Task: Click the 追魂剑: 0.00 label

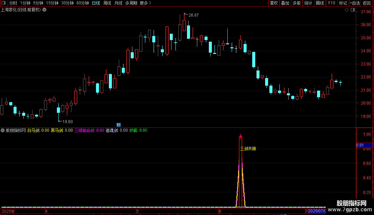Action: click(x=117, y=130)
